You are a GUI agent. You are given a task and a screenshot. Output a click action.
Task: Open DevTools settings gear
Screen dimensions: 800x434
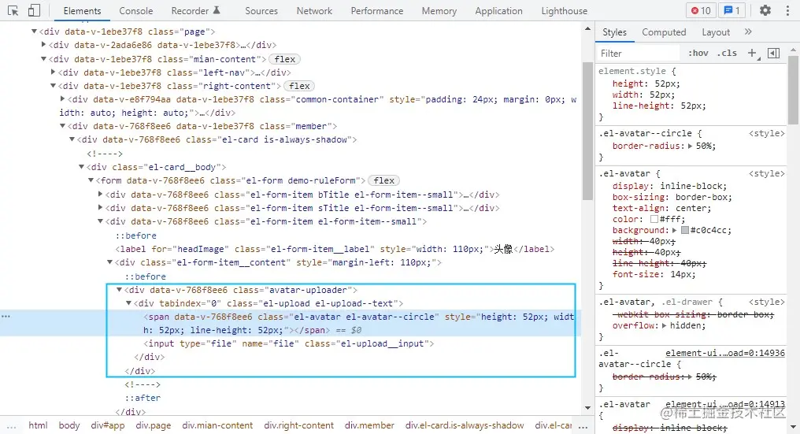coord(765,10)
